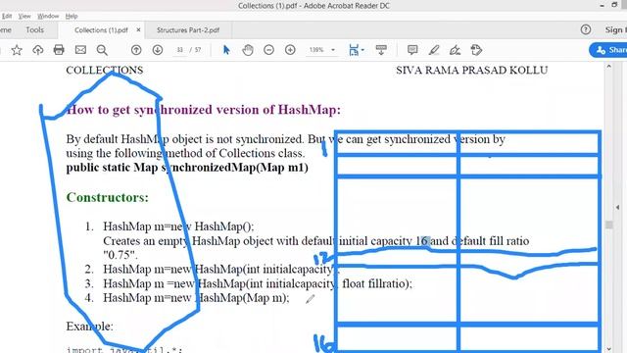The width and height of the screenshot is (627, 353).
Task: Zoom out with minus circle icon
Action: pyautogui.click(x=269, y=50)
